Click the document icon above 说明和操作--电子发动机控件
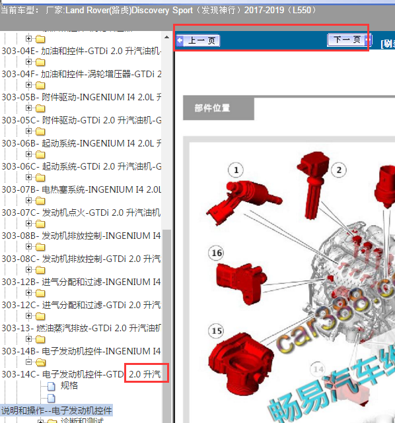This screenshot has height=423, width=395. point(52,398)
